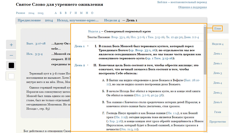Go to День 1 in right sidebar

pos(218,54)
